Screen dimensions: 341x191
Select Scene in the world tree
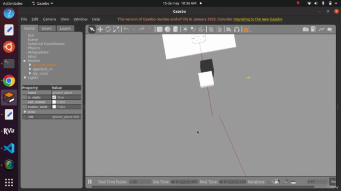(x=33, y=40)
